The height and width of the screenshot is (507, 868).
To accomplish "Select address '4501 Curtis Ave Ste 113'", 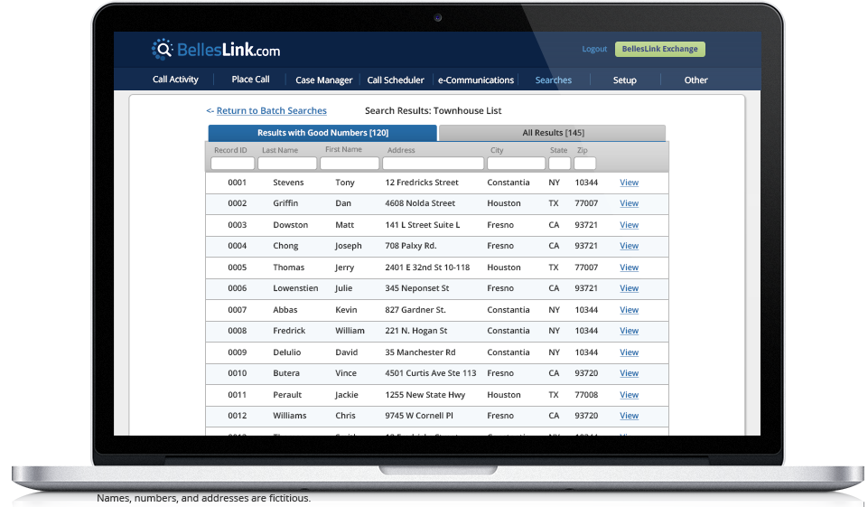I will coord(431,373).
